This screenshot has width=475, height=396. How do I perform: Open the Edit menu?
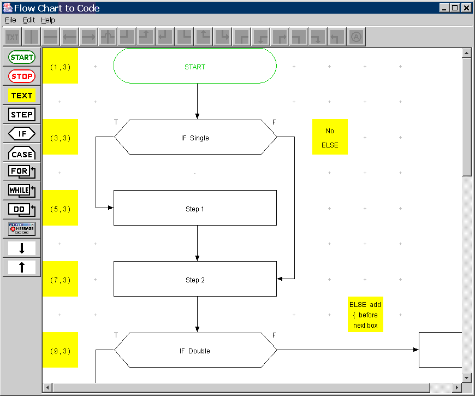[x=29, y=20]
